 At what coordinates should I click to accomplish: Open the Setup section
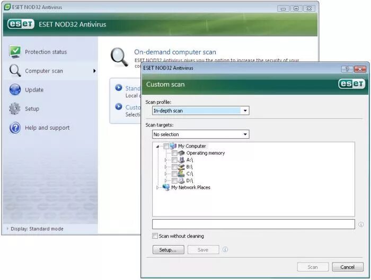[x=50, y=109]
